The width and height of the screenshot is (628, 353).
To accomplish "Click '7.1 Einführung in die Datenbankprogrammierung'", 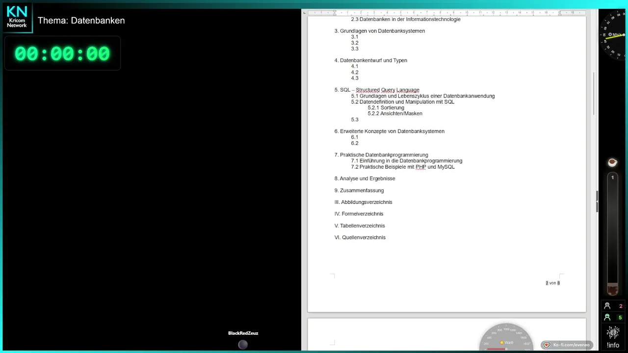I will point(407,161).
